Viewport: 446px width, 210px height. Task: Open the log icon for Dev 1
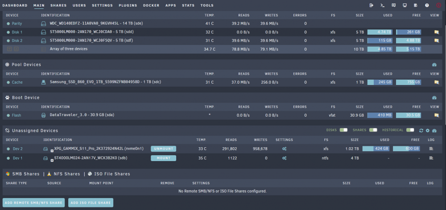tap(431, 158)
